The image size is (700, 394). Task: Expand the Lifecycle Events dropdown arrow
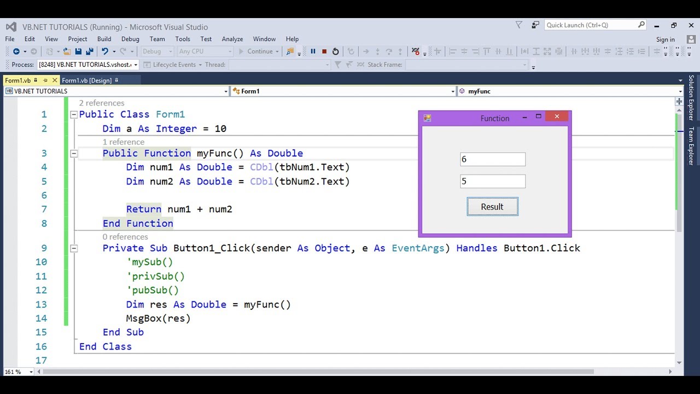click(x=200, y=65)
